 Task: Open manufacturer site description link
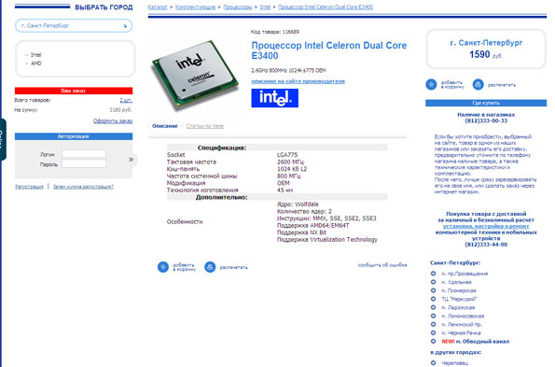[x=298, y=81]
